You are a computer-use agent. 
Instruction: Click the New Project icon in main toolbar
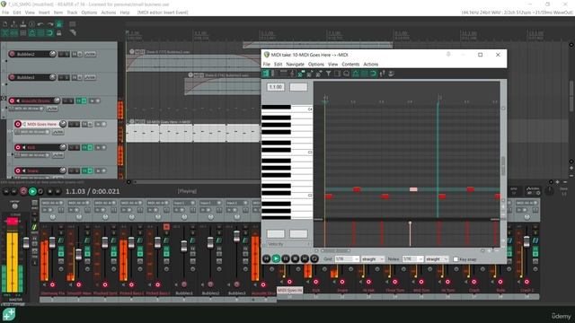point(5,24)
